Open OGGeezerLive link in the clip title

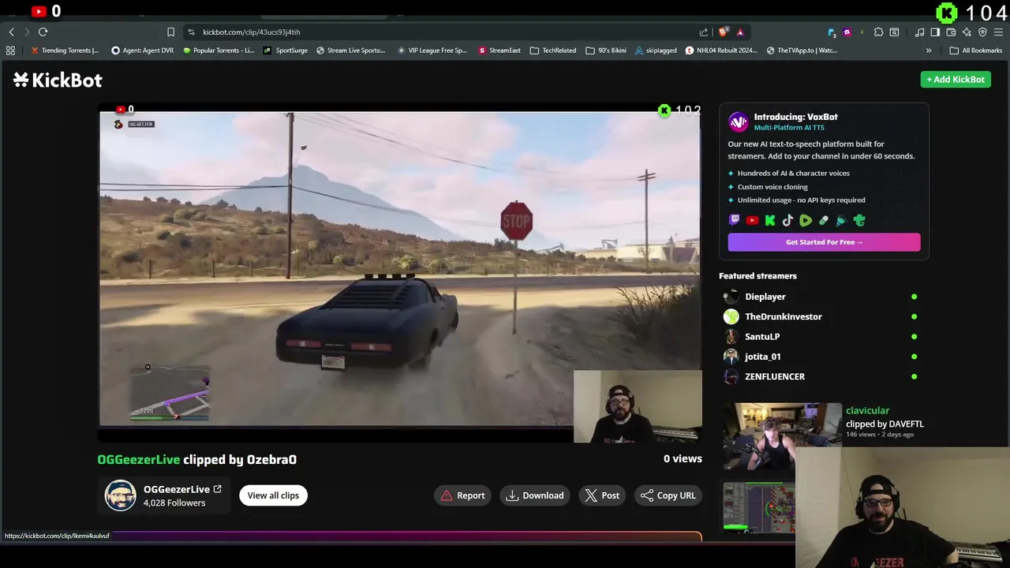pyautogui.click(x=139, y=459)
